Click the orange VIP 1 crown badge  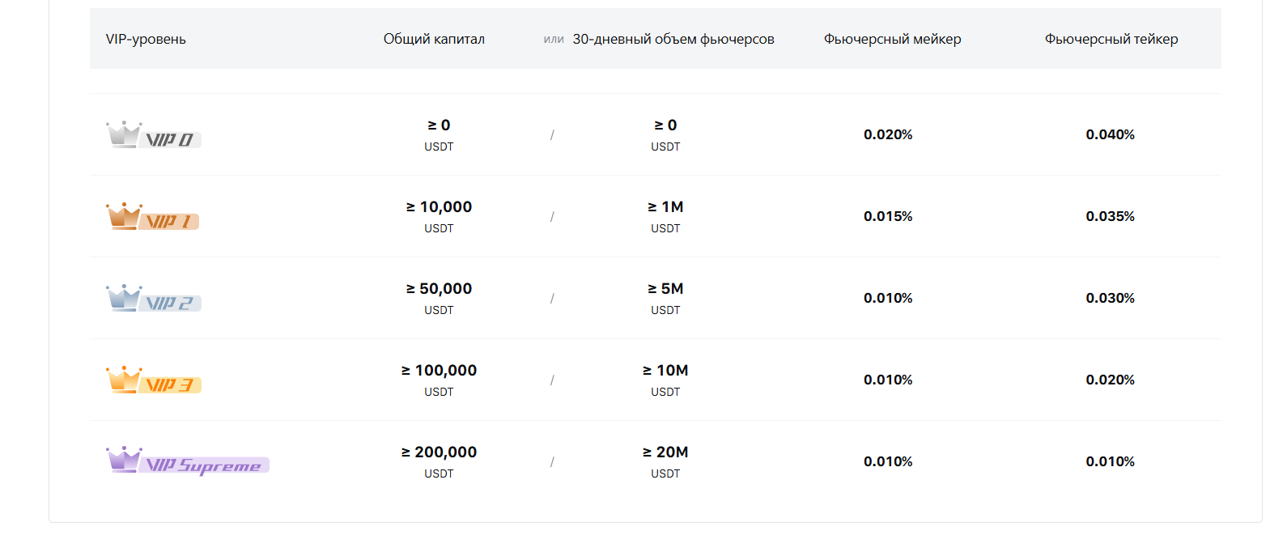pos(153,216)
